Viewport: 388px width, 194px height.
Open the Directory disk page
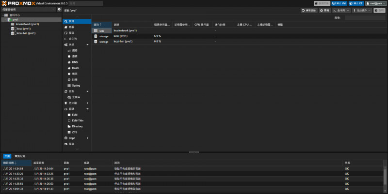(78, 126)
